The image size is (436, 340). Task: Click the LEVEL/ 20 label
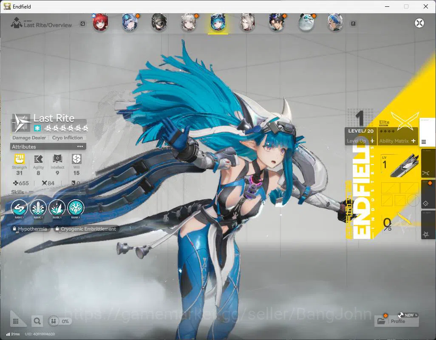click(361, 131)
